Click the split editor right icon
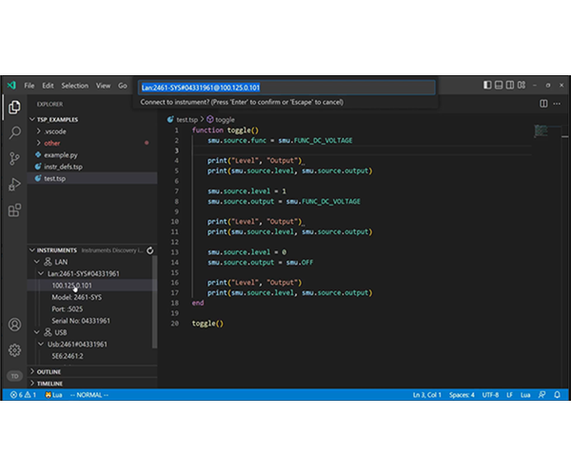This screenshot has width=571, height=476. [x=543, y=104]
